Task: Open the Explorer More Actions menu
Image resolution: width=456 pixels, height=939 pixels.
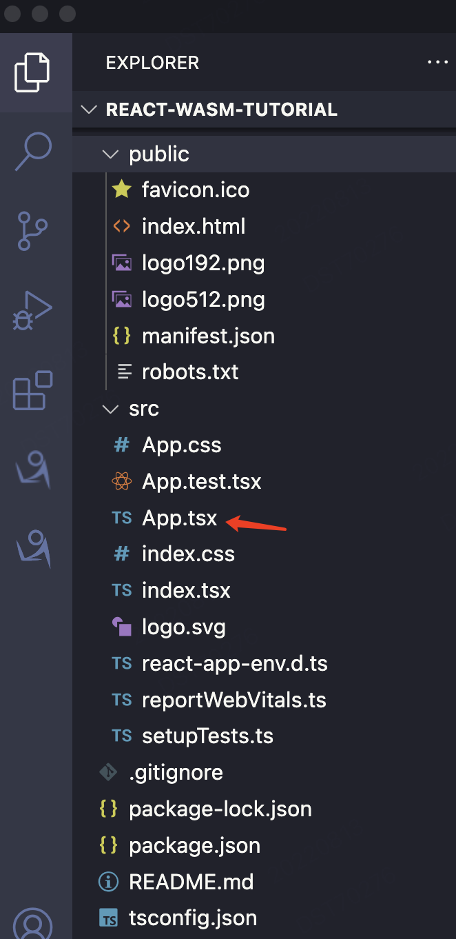Action: [438, 62]
